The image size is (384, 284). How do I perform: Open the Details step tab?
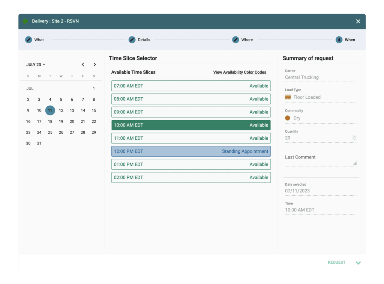click(x=144, y=40)
